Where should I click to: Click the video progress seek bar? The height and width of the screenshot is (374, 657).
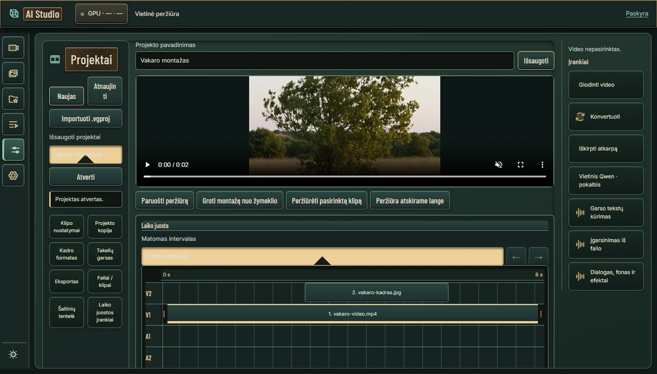345,176
